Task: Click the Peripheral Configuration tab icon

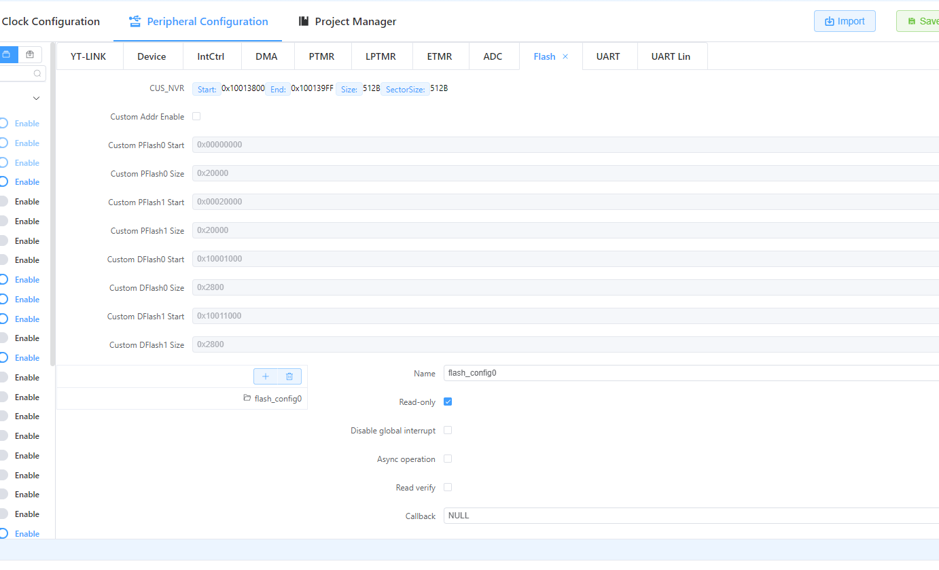Action: (x=135, y=21)
